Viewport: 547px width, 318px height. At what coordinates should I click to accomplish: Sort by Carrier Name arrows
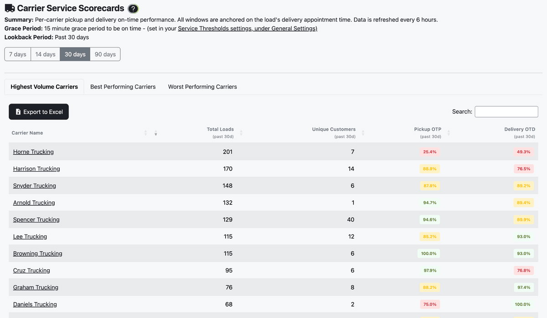146,133
